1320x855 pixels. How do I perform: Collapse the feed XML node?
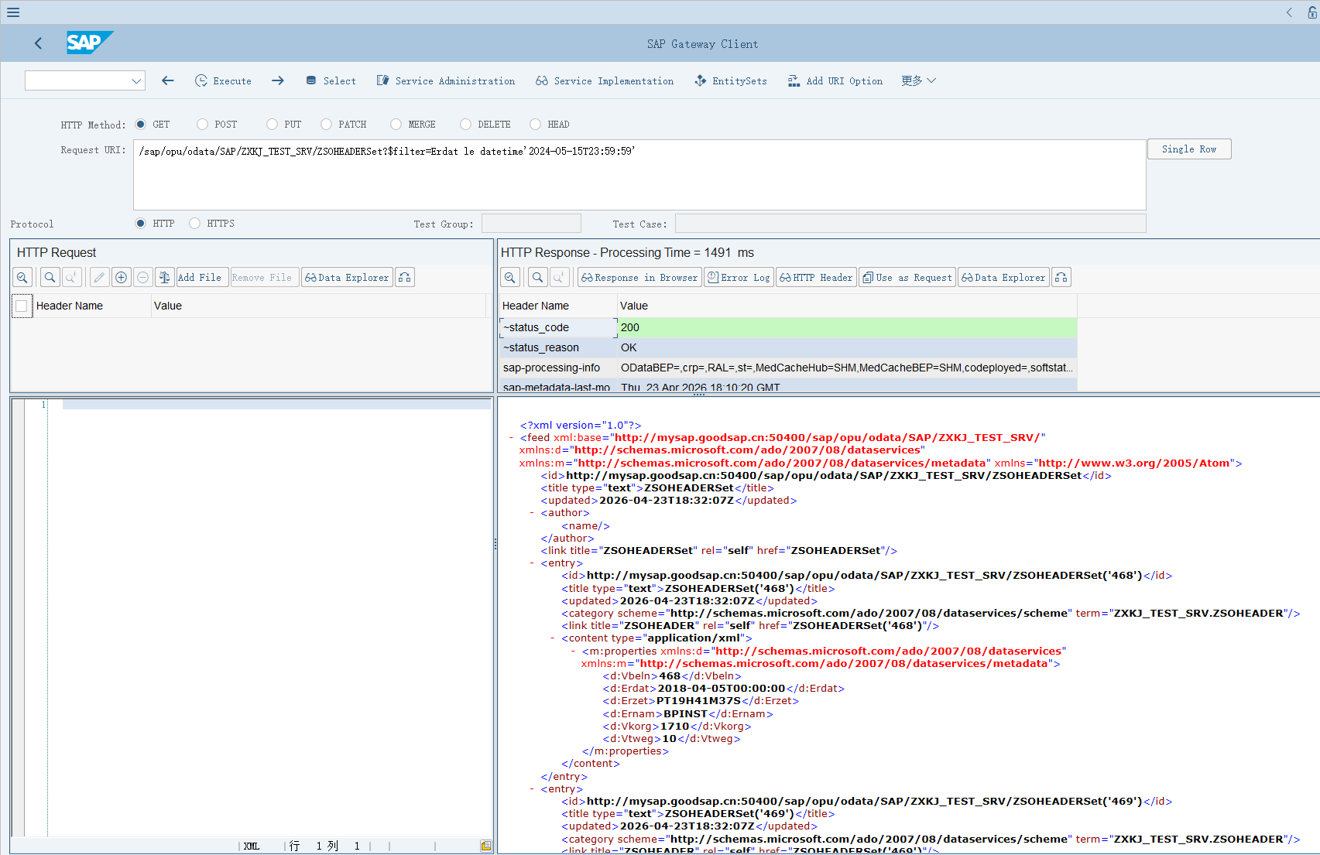511,438
